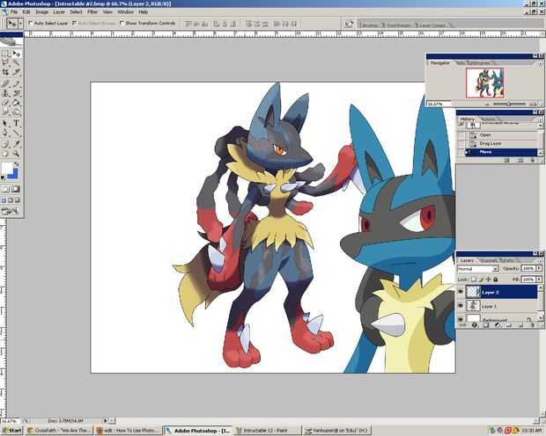
Task: Toggle lock position icon
Action: coord(488,280)
